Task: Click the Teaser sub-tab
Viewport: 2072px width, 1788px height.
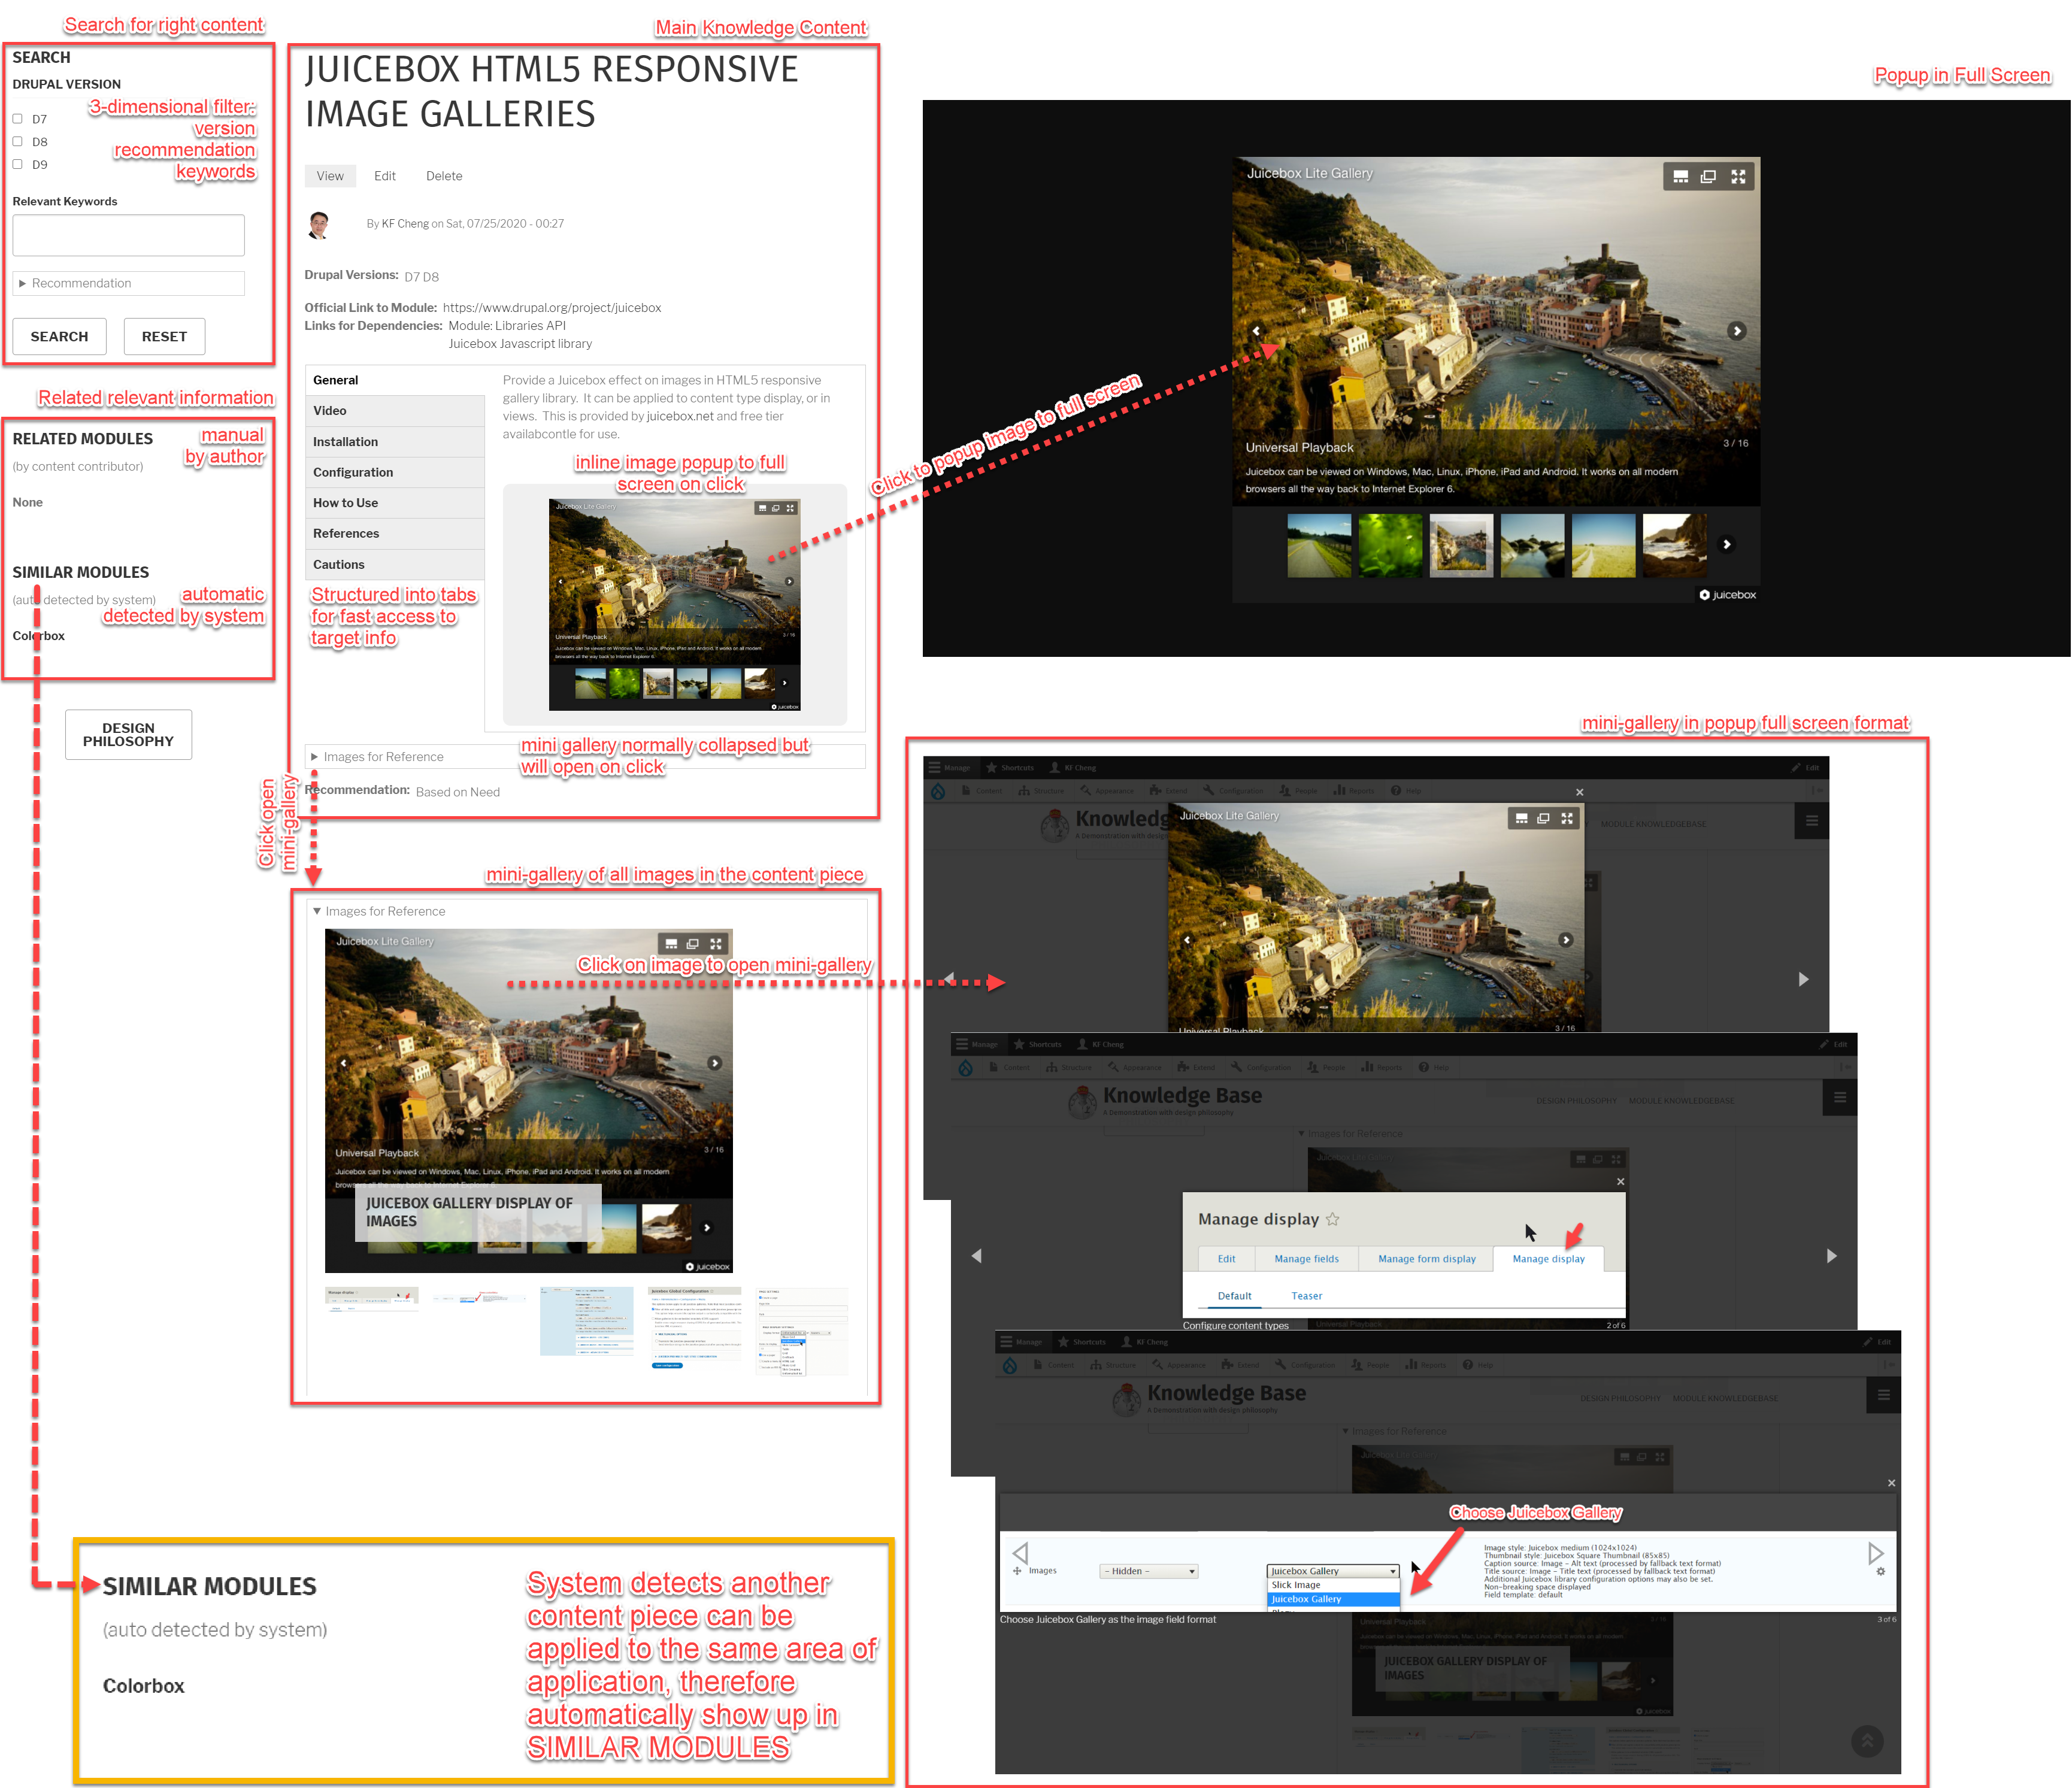Action: coord(1306,1296)
